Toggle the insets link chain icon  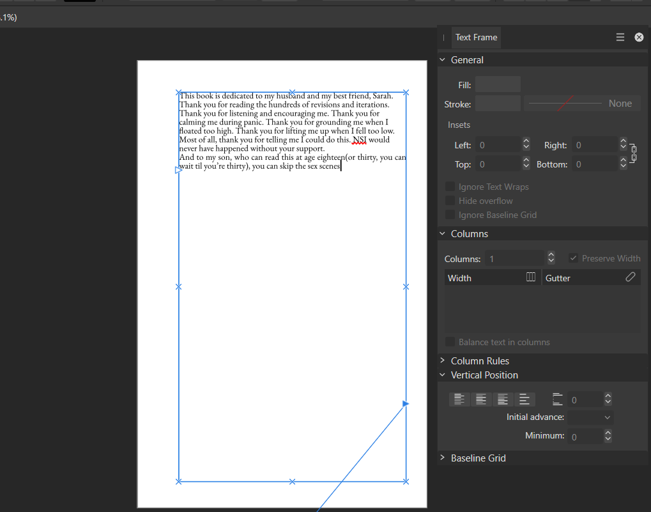(x=632, y=154)
